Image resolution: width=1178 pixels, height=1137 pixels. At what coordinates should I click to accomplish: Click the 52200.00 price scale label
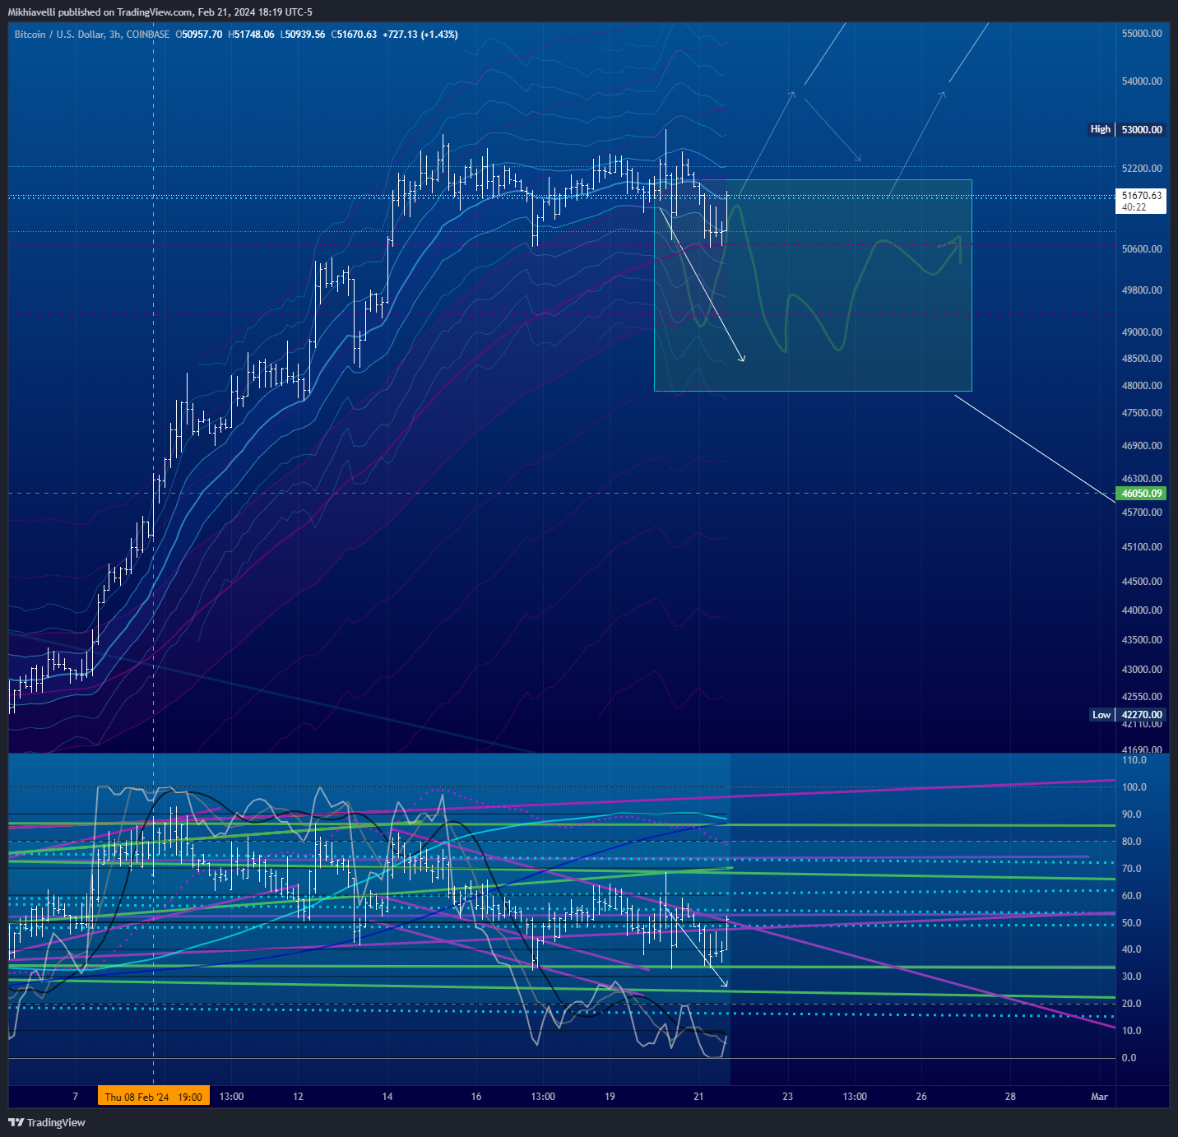click(x=1142, y=169)
